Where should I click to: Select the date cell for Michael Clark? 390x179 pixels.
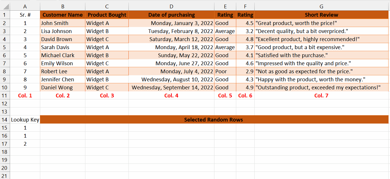pyautogui.click(x=171, y=55)
